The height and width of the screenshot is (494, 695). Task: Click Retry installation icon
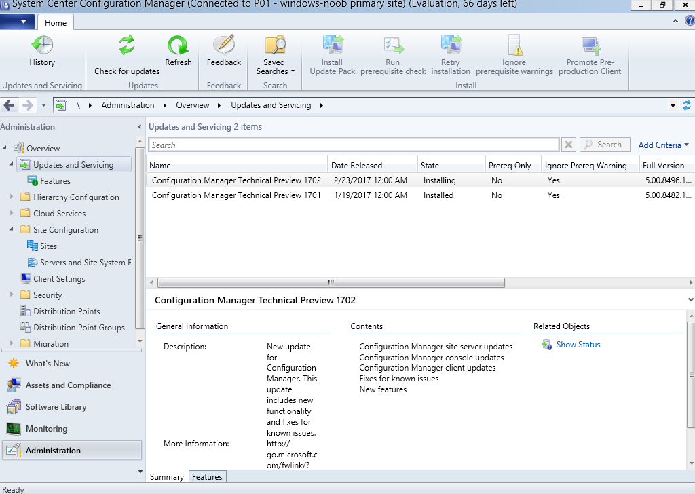click(451, 45)
